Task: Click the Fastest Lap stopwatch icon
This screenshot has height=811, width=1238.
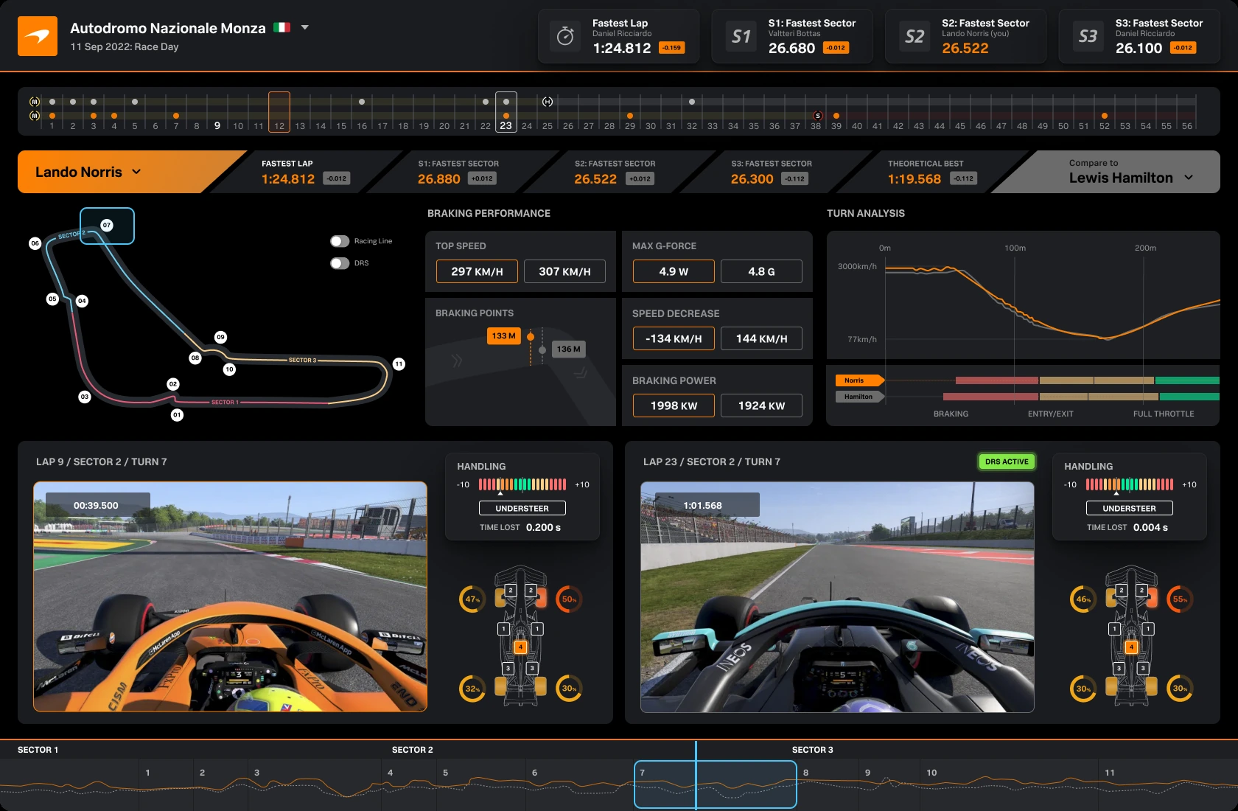Action: coord(565,36)
